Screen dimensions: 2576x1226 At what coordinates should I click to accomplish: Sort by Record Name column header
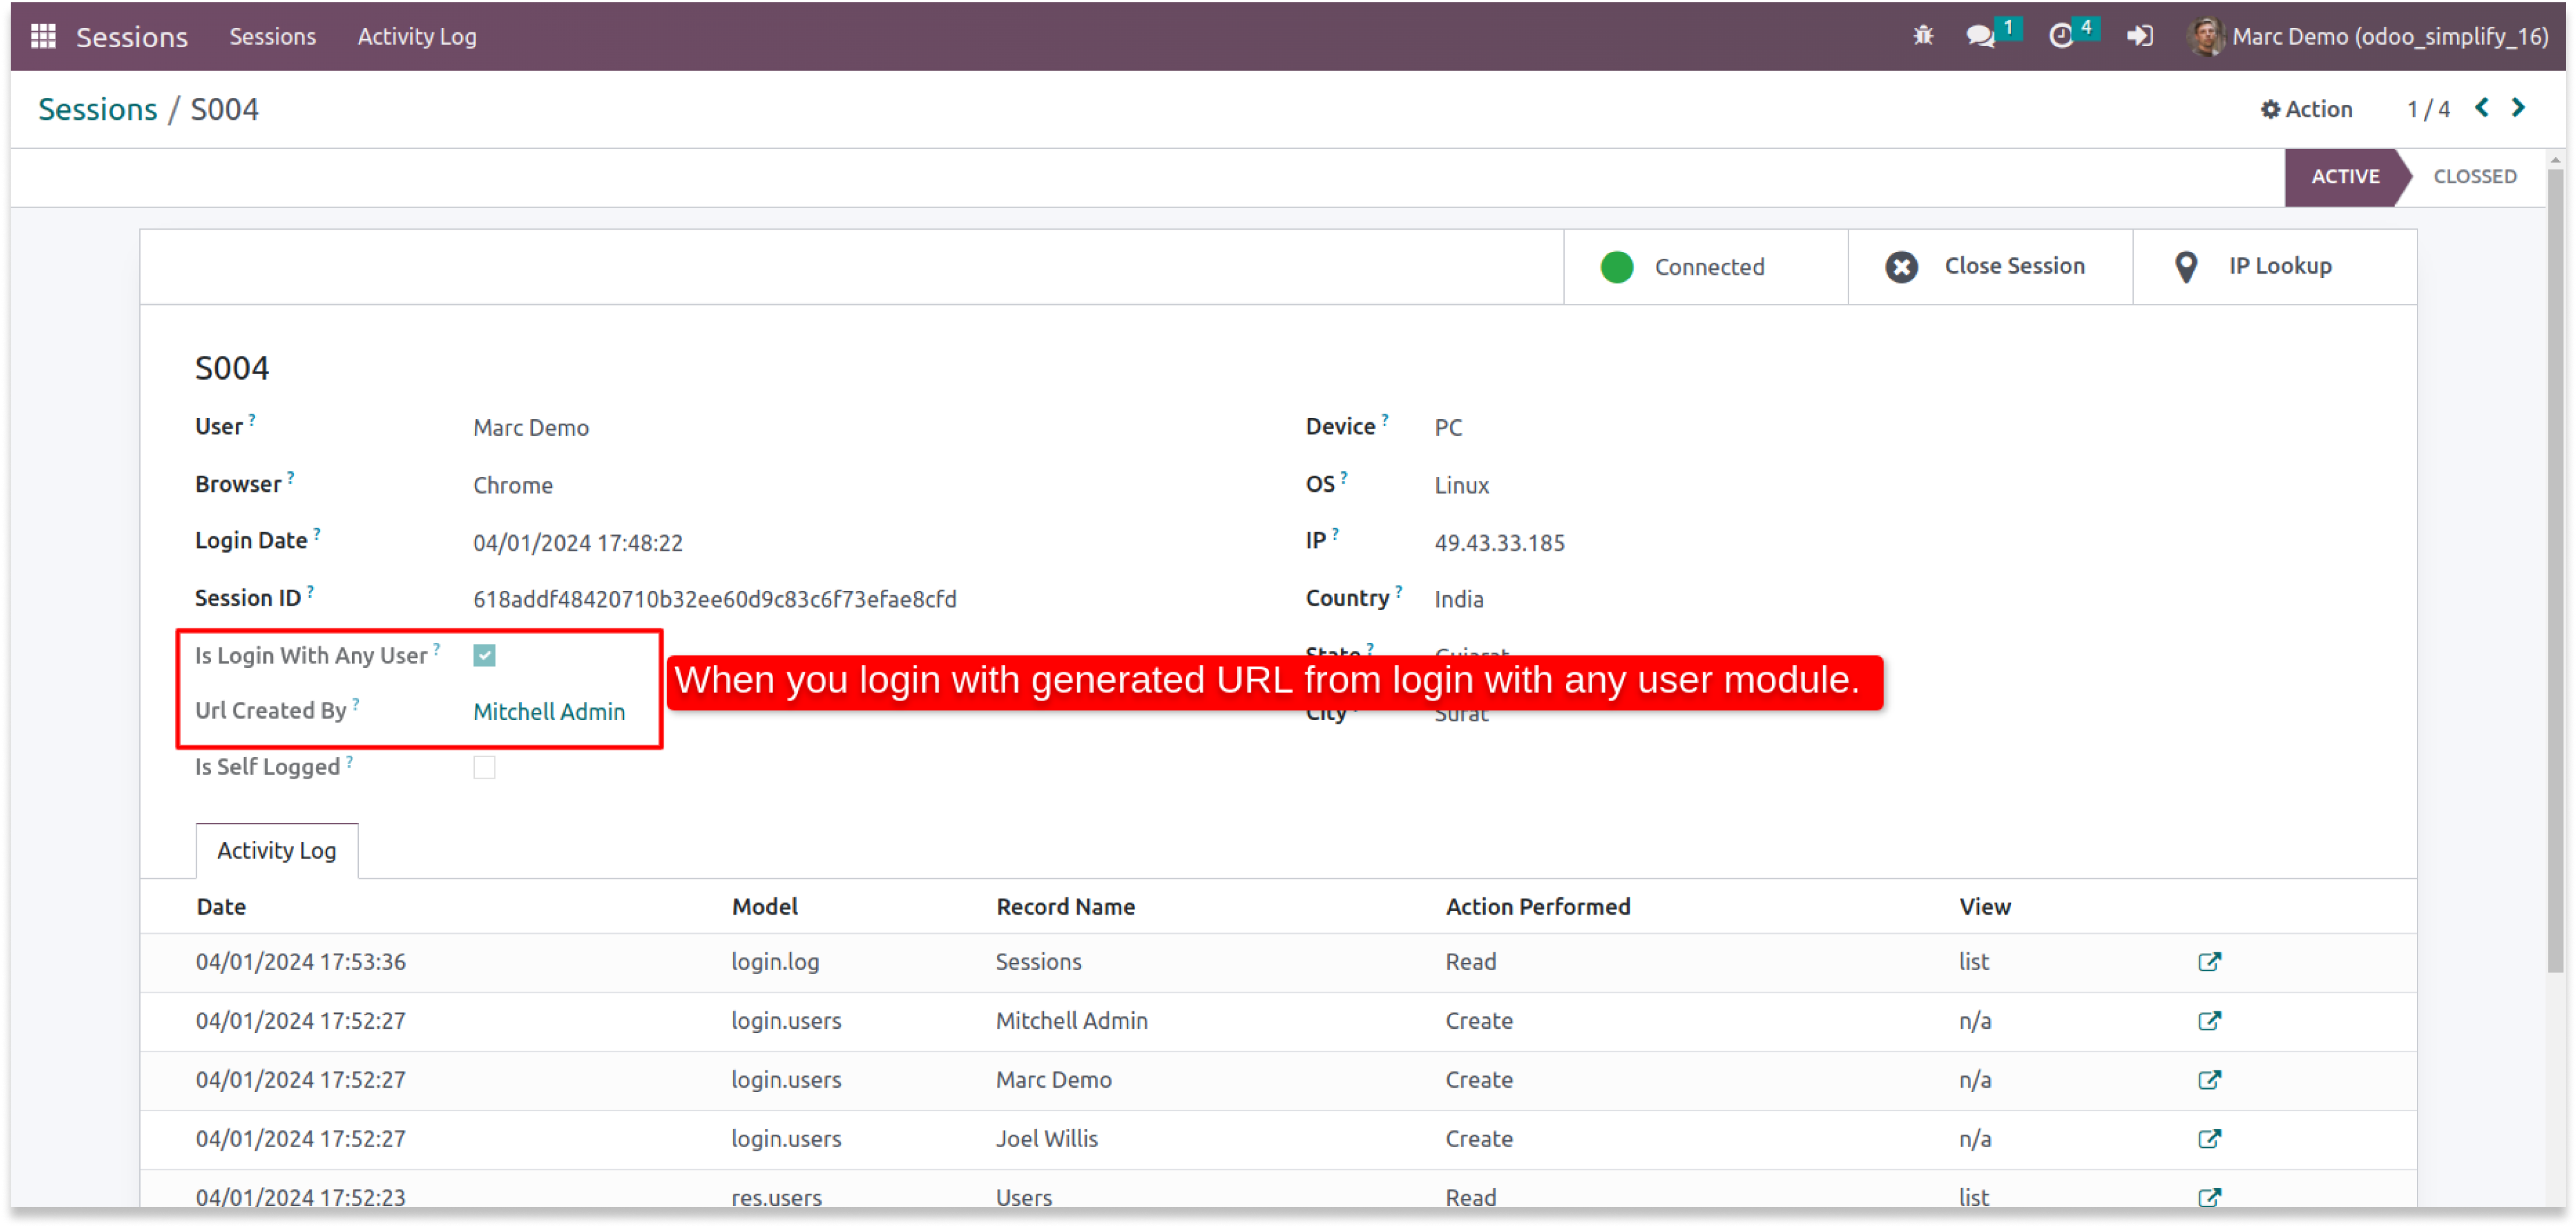pyautogui.click(x=1065, y=907)
